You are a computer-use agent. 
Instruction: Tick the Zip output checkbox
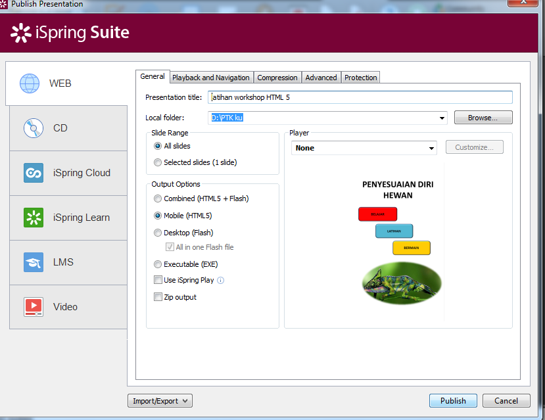[158, 296]
